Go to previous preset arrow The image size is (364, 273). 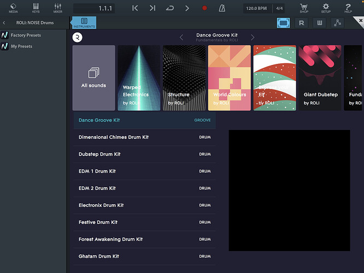tap(181, 37)
